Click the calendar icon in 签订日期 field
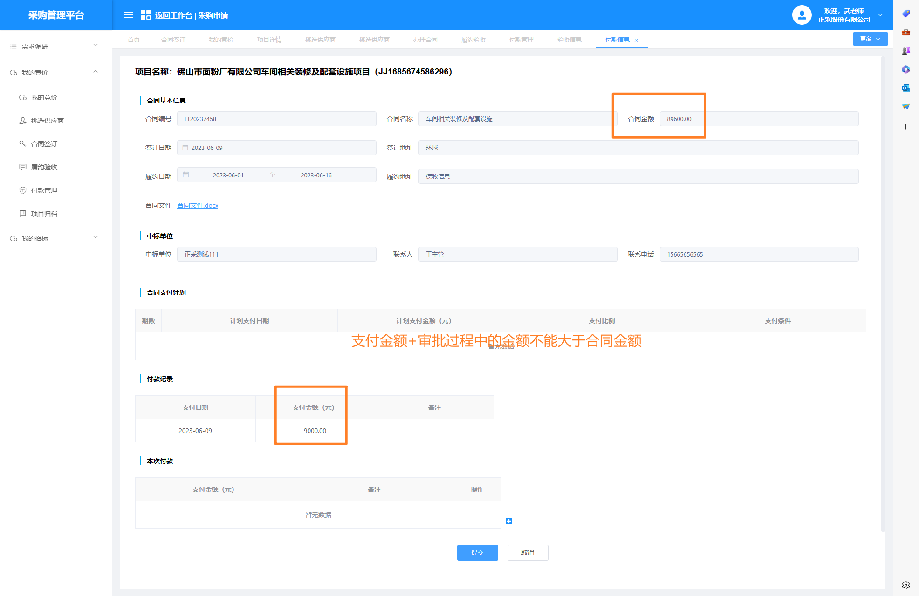The width and height of the screenshot is (919, 596). point(185,148)
